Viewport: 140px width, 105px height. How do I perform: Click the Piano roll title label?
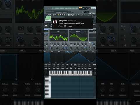tap(80, 15)
